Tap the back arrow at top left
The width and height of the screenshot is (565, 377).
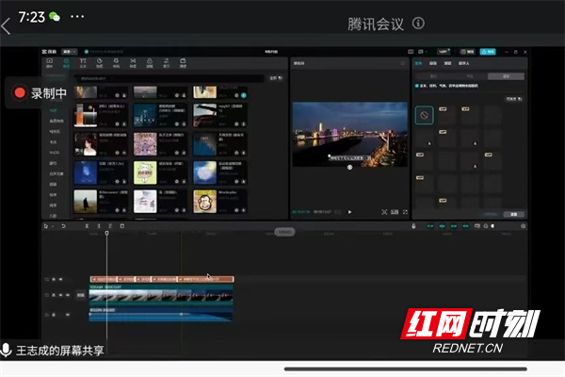[7, 26]
